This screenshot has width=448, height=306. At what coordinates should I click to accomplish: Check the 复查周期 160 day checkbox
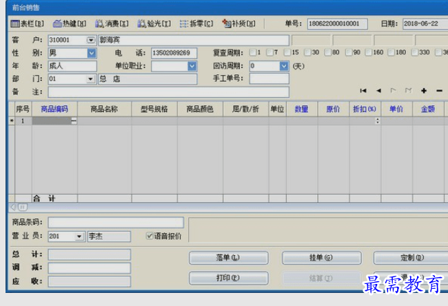click(369, 52)
